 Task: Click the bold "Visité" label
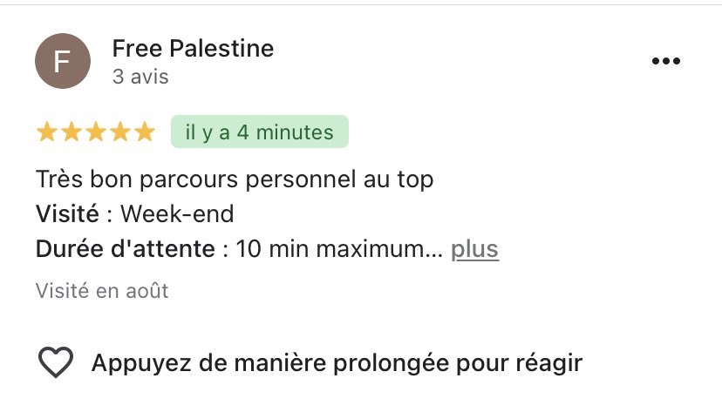coord(67,214)
